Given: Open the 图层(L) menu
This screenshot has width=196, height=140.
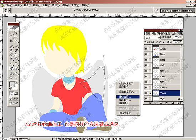Looking at the screenshot, I should click(x=37, y=5).
